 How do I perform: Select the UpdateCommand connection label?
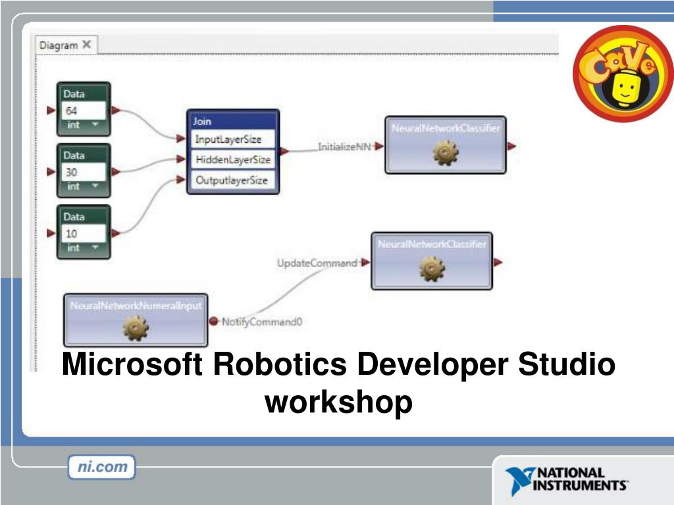tap(317, 263)
